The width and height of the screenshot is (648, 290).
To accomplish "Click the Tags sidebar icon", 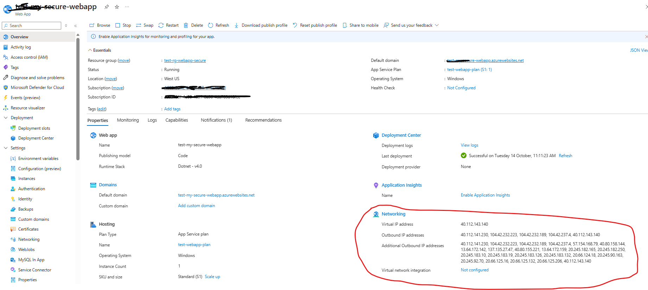I will 6,67.
